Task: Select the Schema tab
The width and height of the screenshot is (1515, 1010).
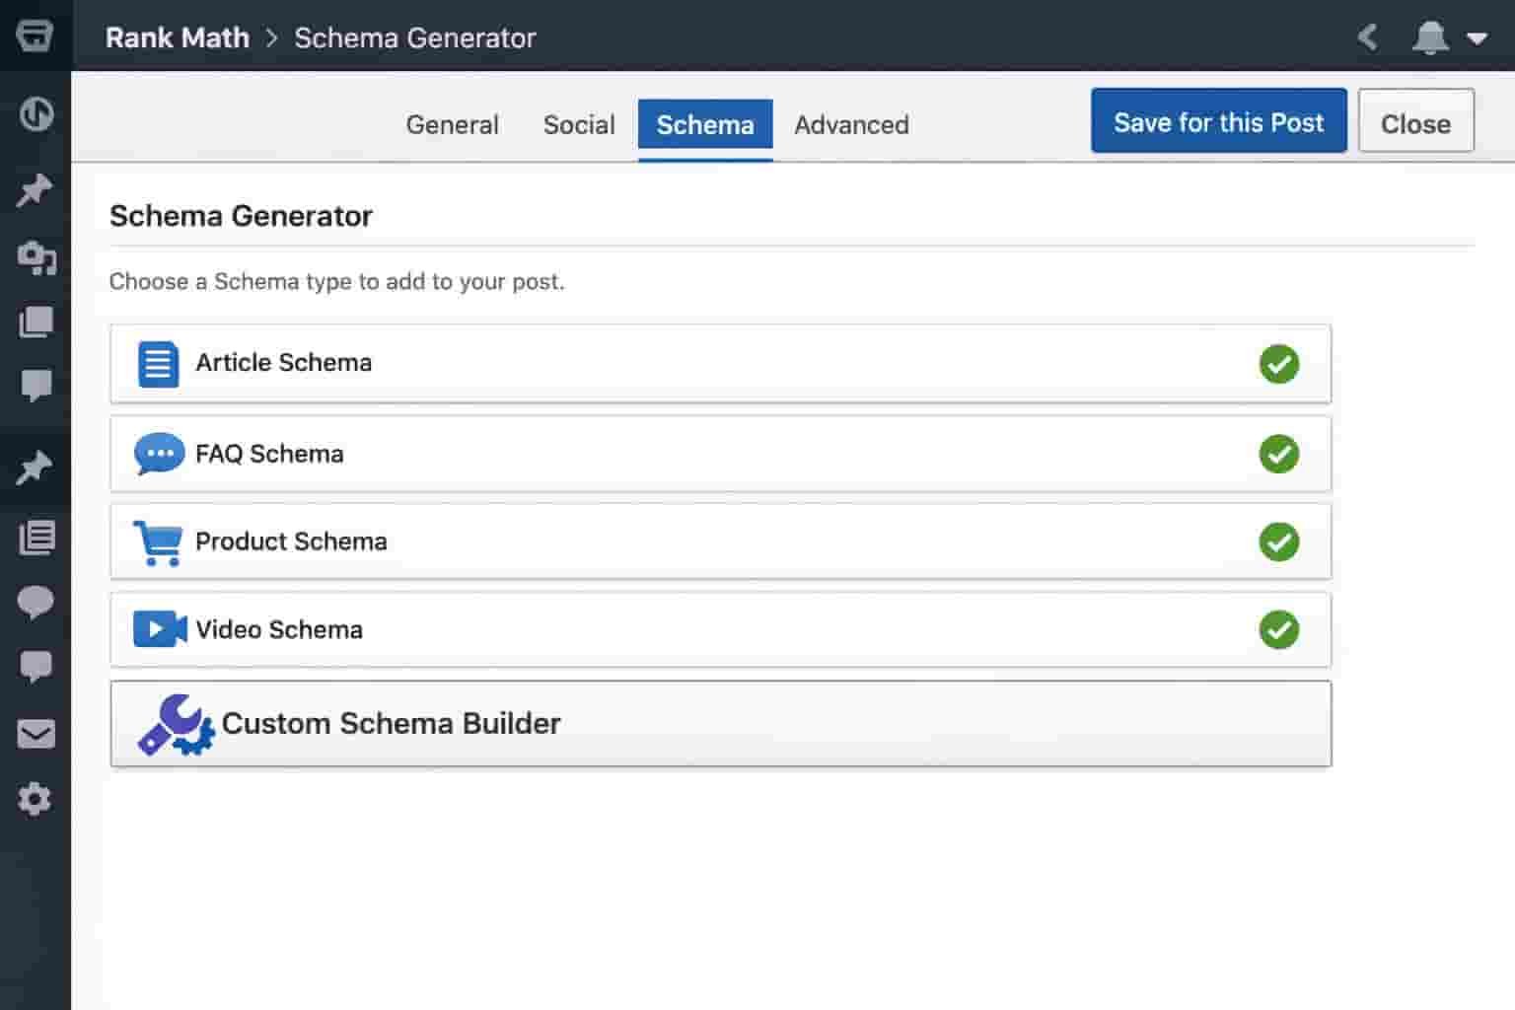Action: [705, 125]
